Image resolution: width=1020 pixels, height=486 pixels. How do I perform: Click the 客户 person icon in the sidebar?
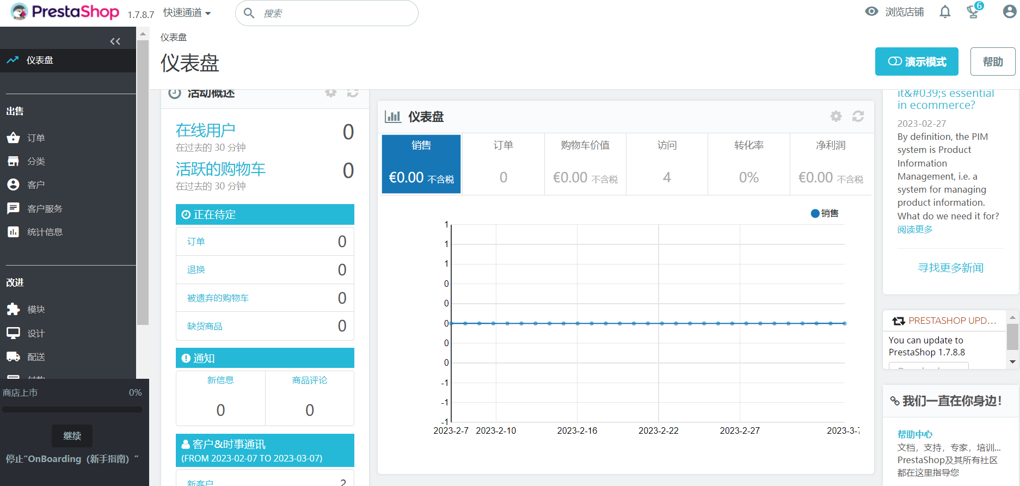(14, 184)
